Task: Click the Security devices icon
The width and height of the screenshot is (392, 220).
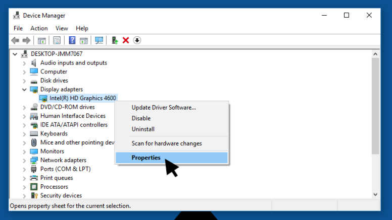Action: point(34,195)
